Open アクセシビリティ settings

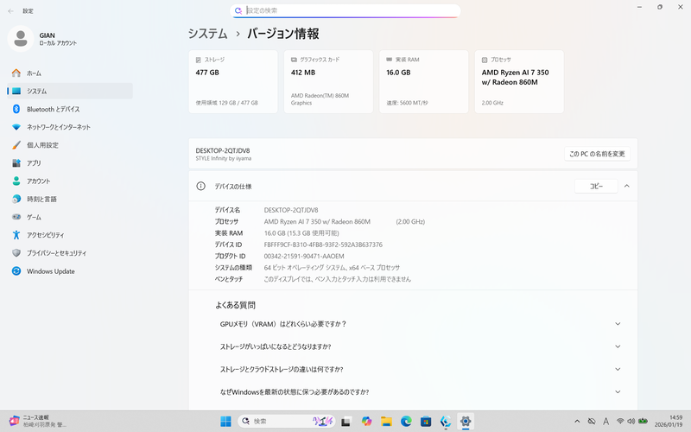(70, 235)
